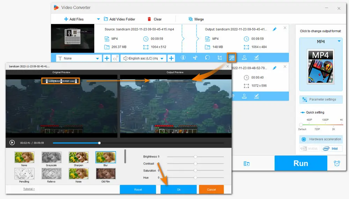Adjust the Contrast slider

coord(195,164)
